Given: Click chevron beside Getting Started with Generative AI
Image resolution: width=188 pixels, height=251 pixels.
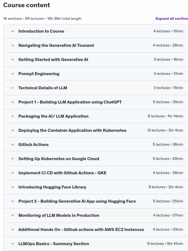Looking at the screenshot, I should [13, 60].
